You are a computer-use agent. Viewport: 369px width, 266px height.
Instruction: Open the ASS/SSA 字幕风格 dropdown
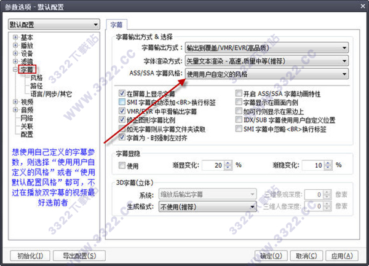[x=267, y=74]
